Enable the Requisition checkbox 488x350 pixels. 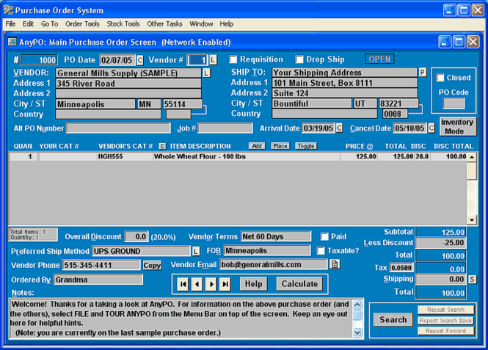click(x=233, y=59)
